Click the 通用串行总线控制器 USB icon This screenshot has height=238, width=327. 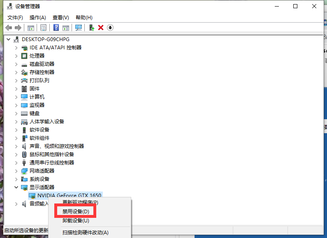point(24,163)
